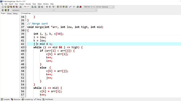Click the Delete Profiling Information red icon
Viewport: 181px width, 101px height.
click(x=80, y=7)
